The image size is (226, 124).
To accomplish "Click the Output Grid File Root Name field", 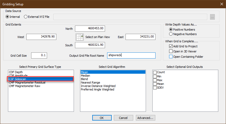I will [131, 55].
